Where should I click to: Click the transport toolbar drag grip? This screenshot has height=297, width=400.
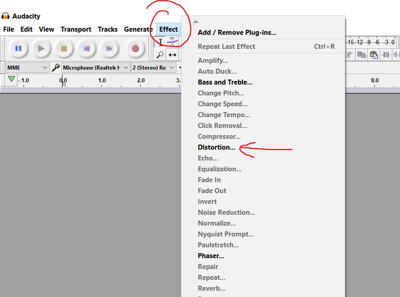pos(3,48)
